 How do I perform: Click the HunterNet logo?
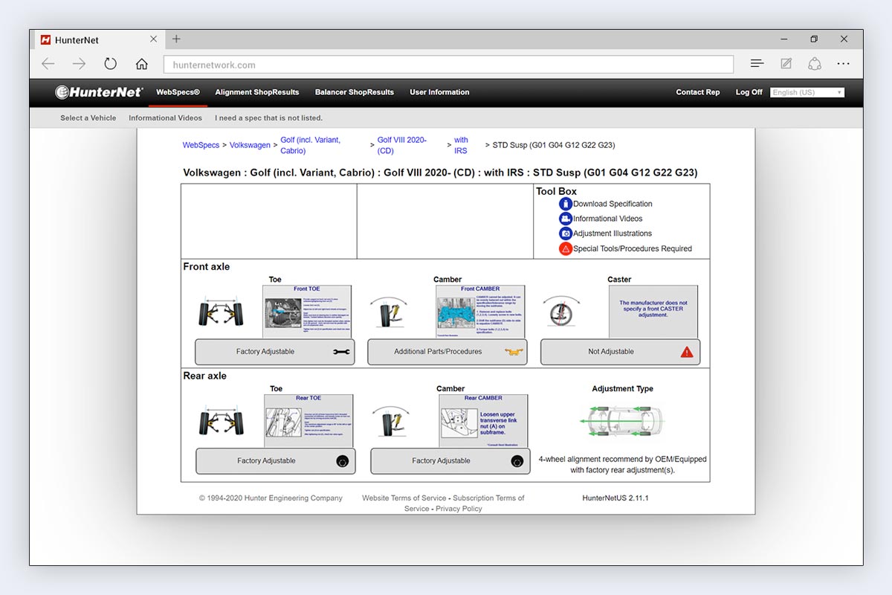pos(99,92)
